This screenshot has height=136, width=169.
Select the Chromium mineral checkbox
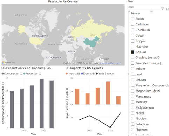point(133,30)
